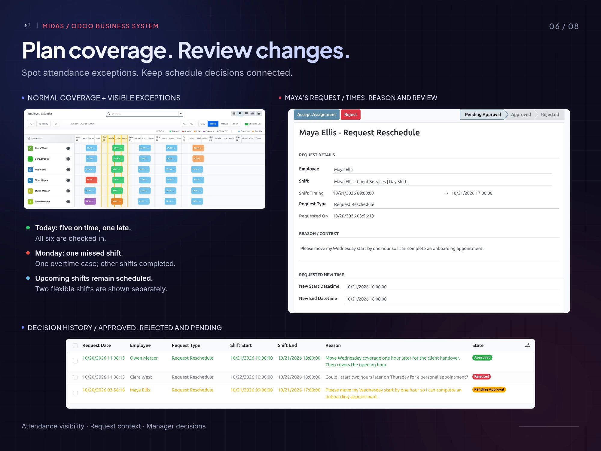Jump to Today in calendar

click(x=44, y=124)
